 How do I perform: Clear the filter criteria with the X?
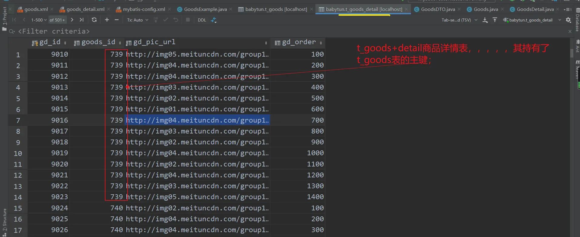pos(570,31)
